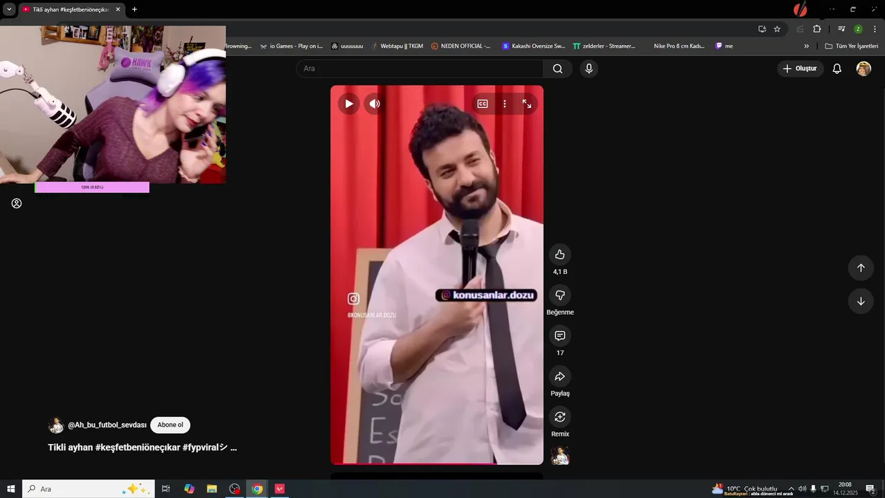This screenshot has height=498, width=885.
Task: Open the weather widget 10°C Çok bulutlu
Action: pos(745,488)
